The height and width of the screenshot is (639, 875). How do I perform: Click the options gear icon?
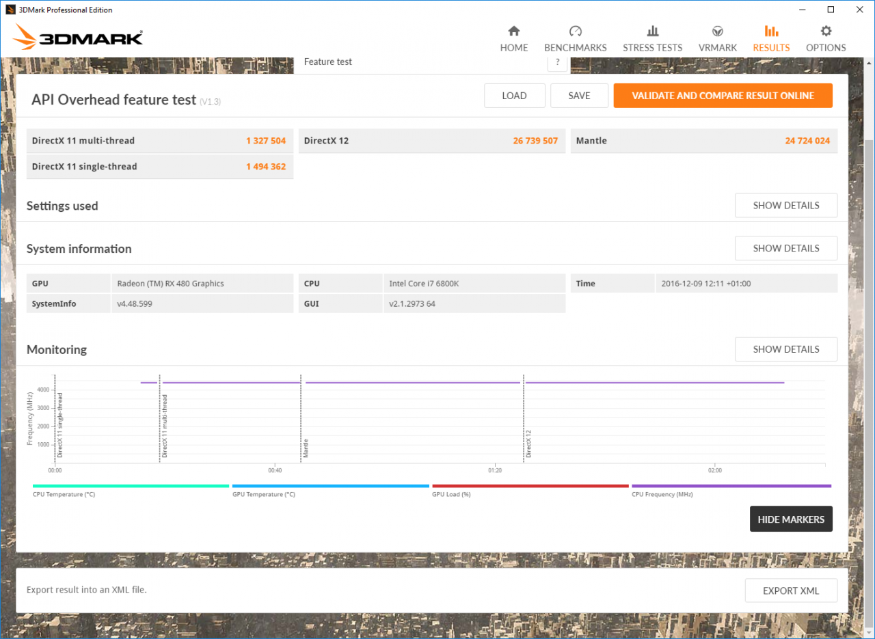[826, 31]
